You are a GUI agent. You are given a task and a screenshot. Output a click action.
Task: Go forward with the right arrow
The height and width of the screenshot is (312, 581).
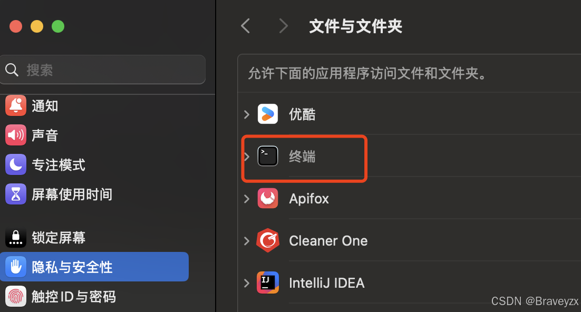284,26
